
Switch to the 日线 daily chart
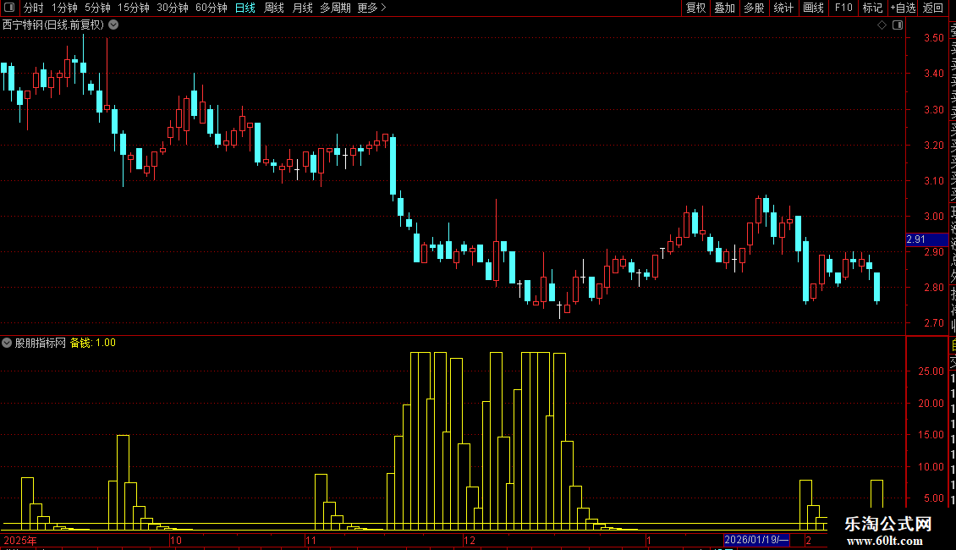click(x=245, y=8)
